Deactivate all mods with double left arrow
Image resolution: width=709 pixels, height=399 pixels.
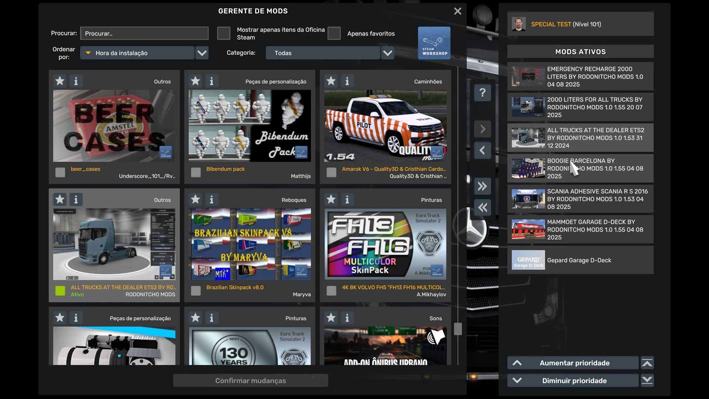(482, 208)
